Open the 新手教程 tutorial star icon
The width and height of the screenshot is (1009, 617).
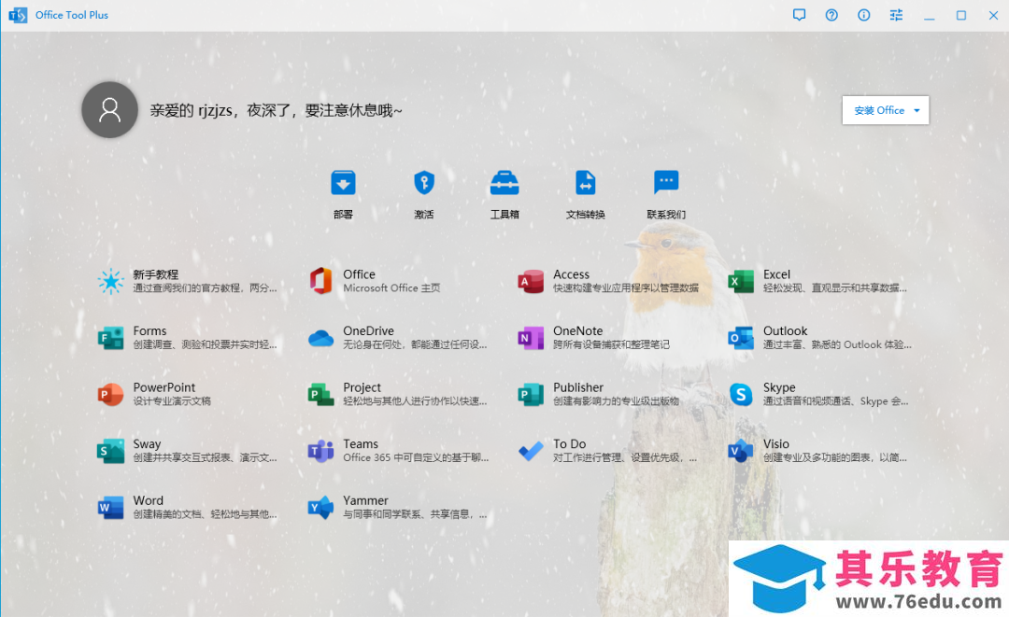[110, 281]
